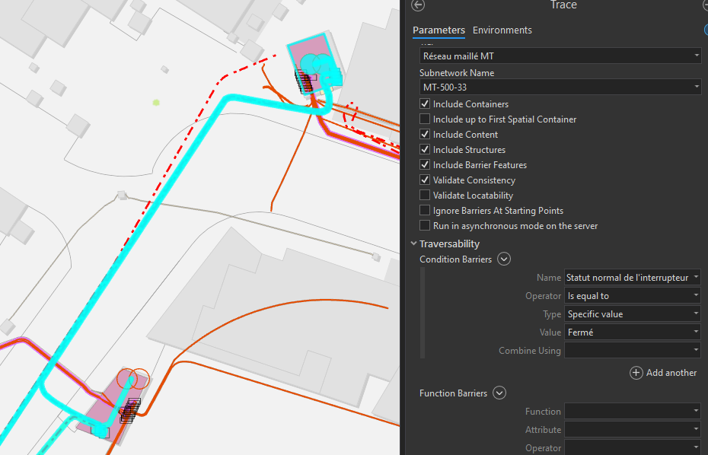
Task: Enable Run in asynchronous mode on the server
Action: 424,225
